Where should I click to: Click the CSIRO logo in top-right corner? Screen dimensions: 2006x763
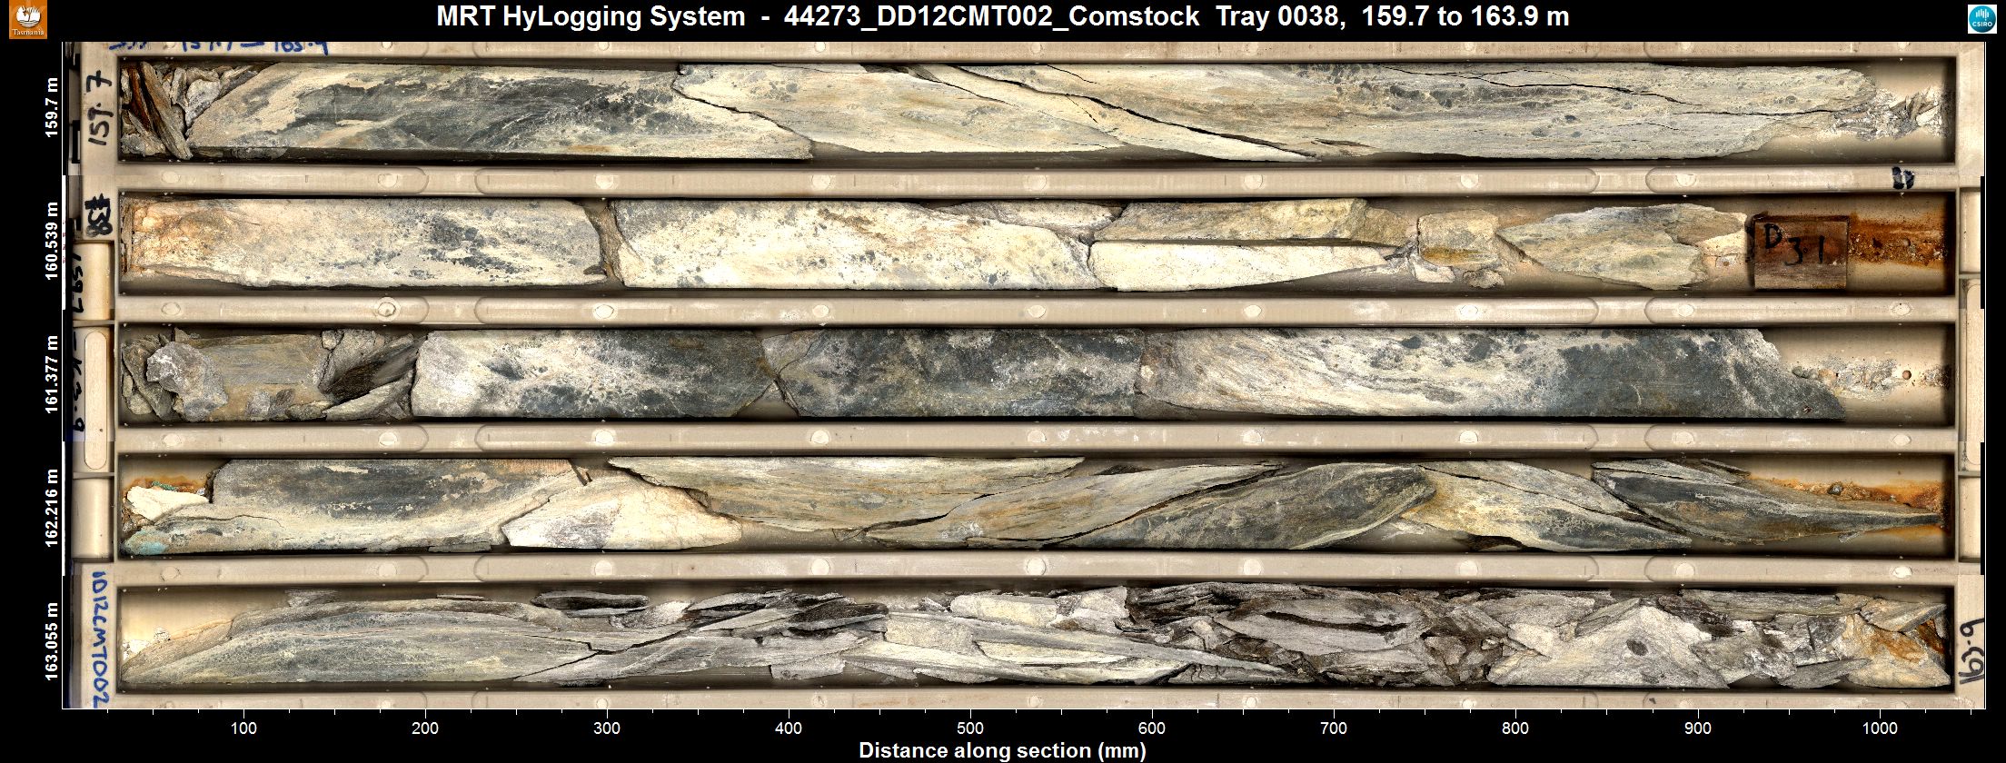[x=1980, y=20]
